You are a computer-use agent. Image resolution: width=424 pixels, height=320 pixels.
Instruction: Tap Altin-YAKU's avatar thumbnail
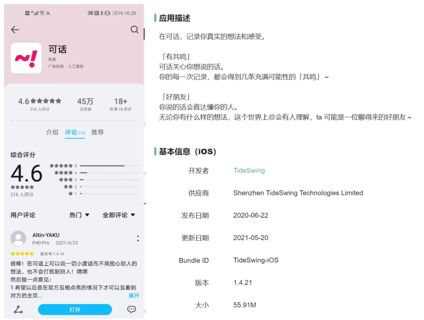(18, 238)
